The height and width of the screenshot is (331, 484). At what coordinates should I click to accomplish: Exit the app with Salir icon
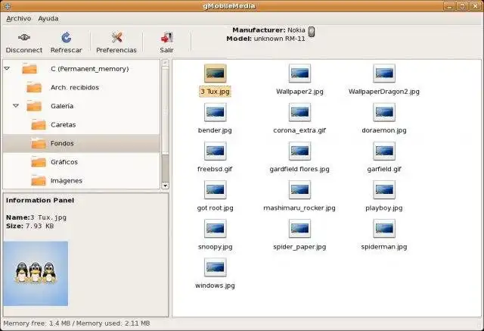(x=166, y=38)
